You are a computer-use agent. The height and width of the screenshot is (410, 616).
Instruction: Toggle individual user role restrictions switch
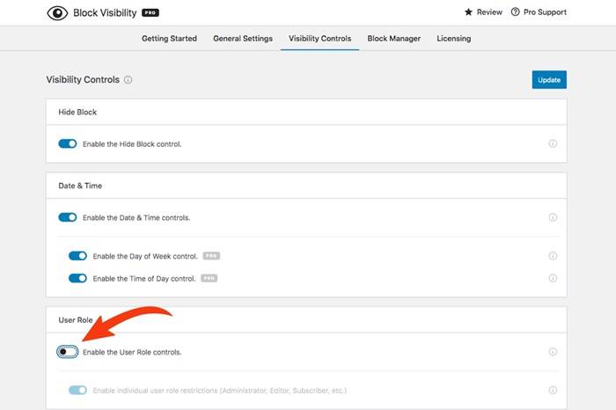tap(77, 391)
